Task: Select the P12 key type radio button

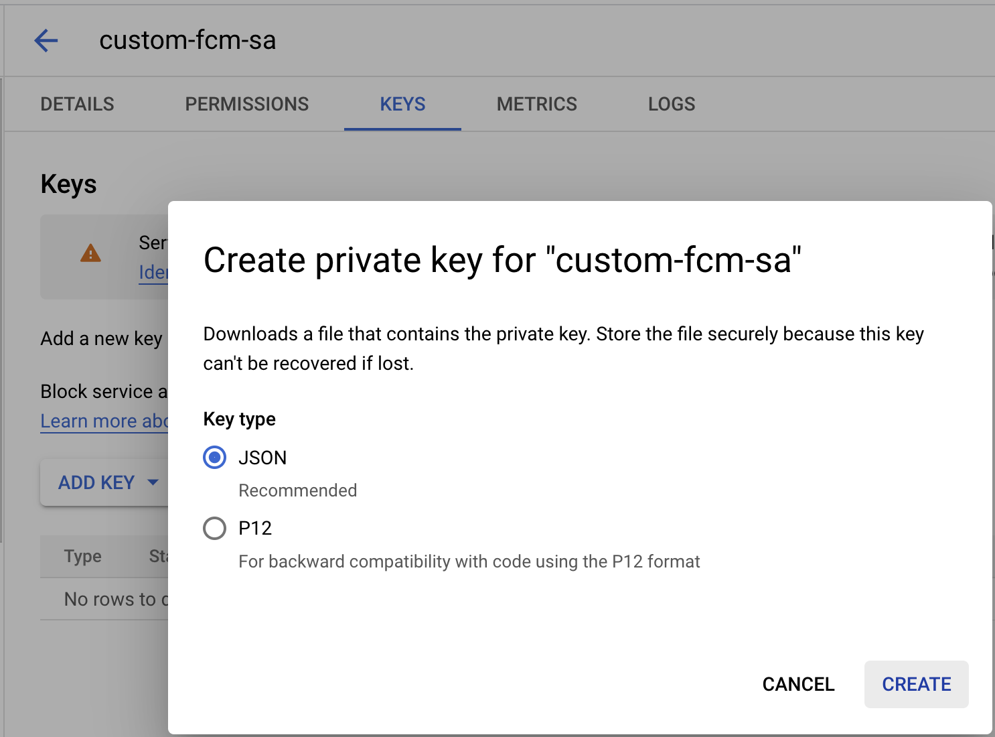Action: click(x=214, y=529)
